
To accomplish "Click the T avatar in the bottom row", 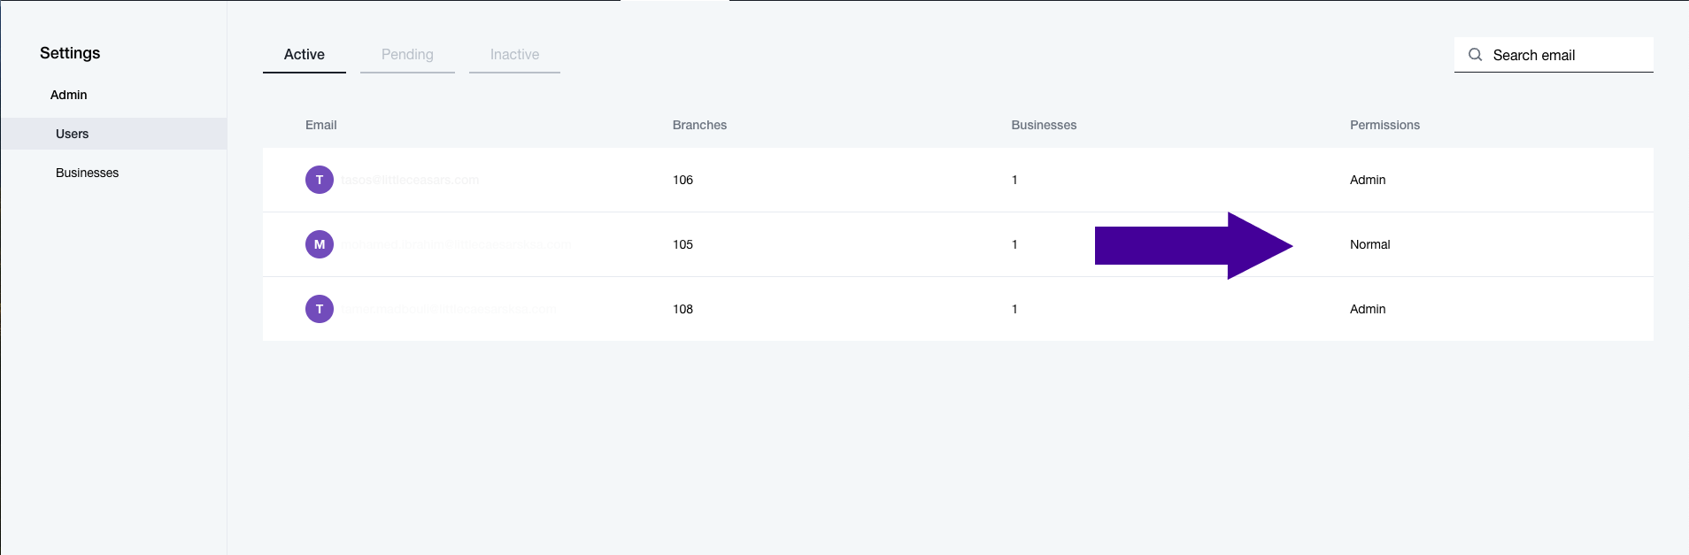I will point(319,308).
